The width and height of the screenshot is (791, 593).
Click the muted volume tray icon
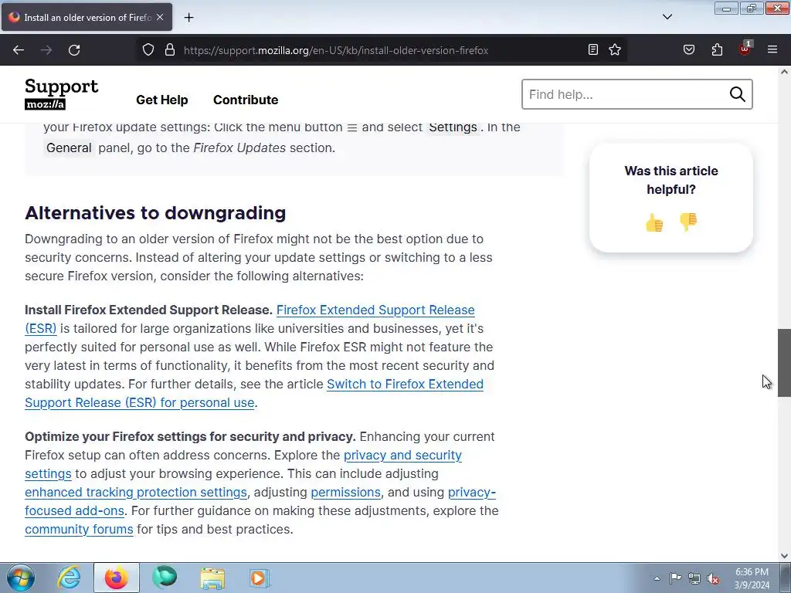(x=713, y=578)
